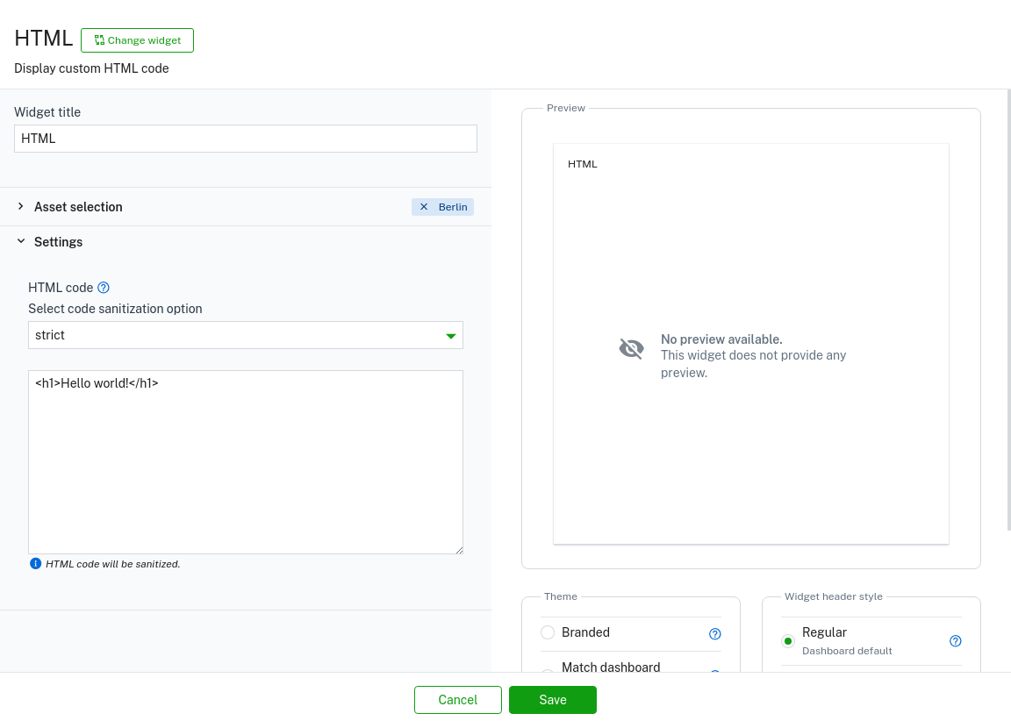The width and height of the screenshot is (1011, 728).
Task: Click the Change widget button
Action: pos(137,39)
